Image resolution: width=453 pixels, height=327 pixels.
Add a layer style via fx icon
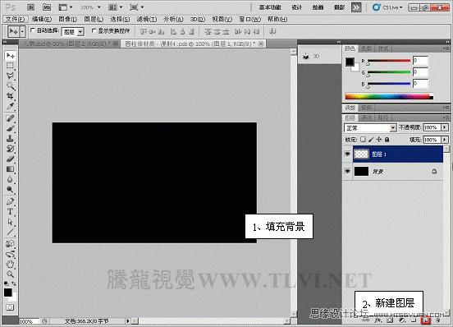(377, 320)
